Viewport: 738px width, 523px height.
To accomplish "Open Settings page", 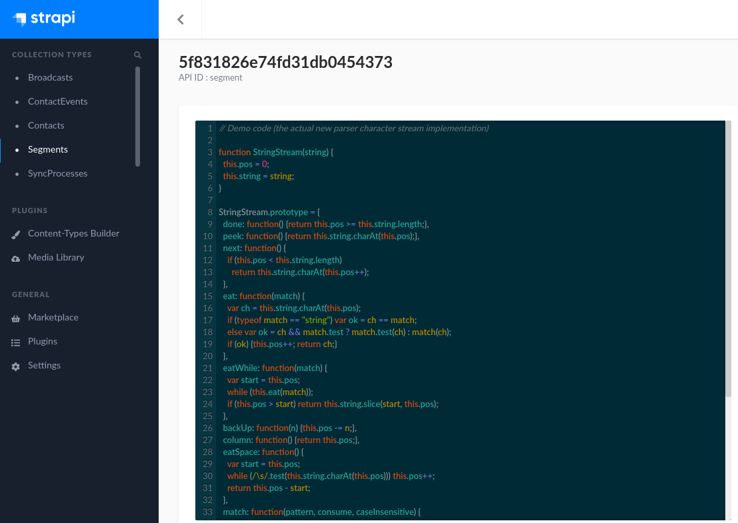I will [x=44, y=366].
